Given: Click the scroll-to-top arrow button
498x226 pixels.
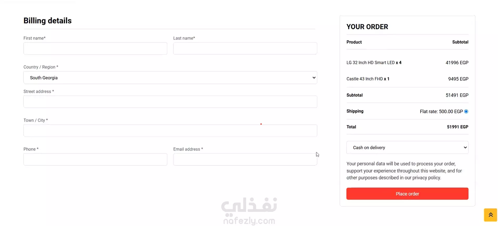Looking at the screenshot, I should pyautogui.click(x=490, y=215).
